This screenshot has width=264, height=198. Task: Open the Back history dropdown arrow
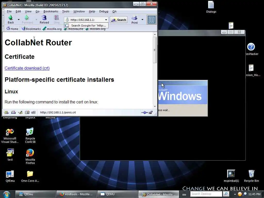coord(19,20)
